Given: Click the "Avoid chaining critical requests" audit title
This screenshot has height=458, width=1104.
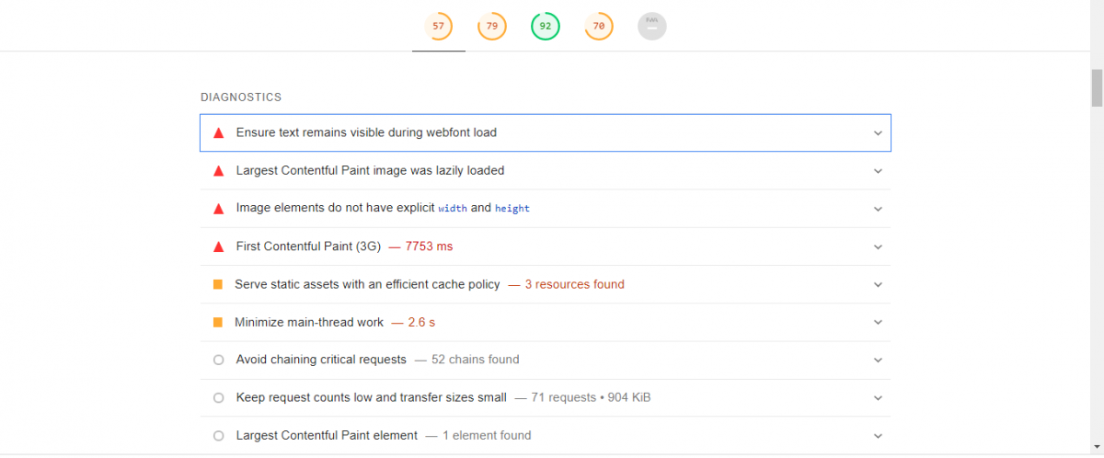Looking at the screenshot, I should coord(321,360).
